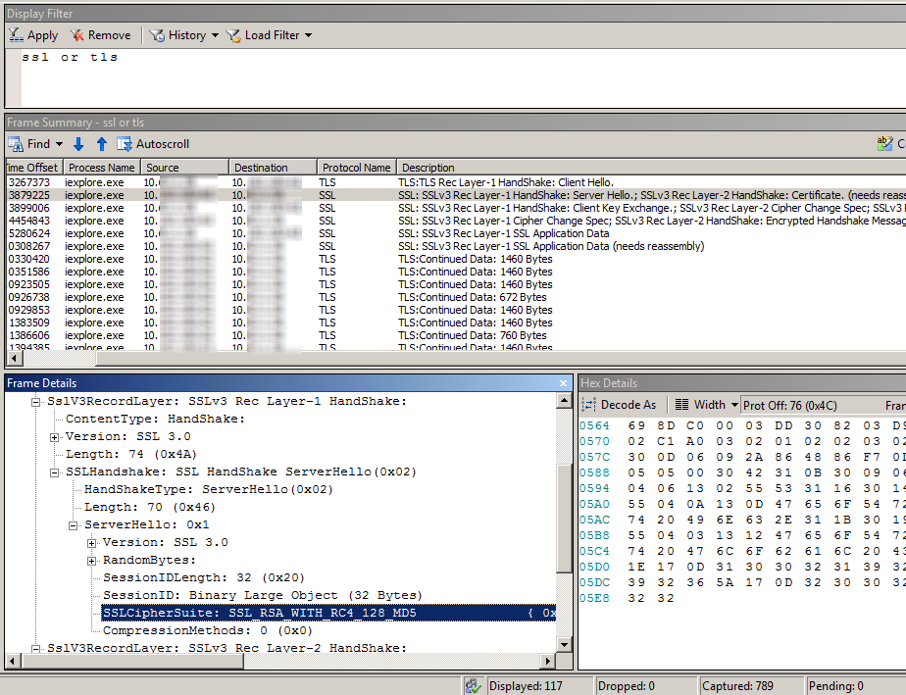
Task: Toggle Autoscroll in Frame Summary
Action: click(x=153, y=144)
